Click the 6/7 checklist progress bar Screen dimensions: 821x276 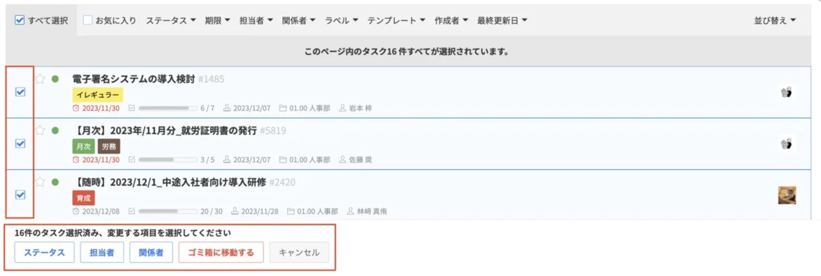click(168, 108)
